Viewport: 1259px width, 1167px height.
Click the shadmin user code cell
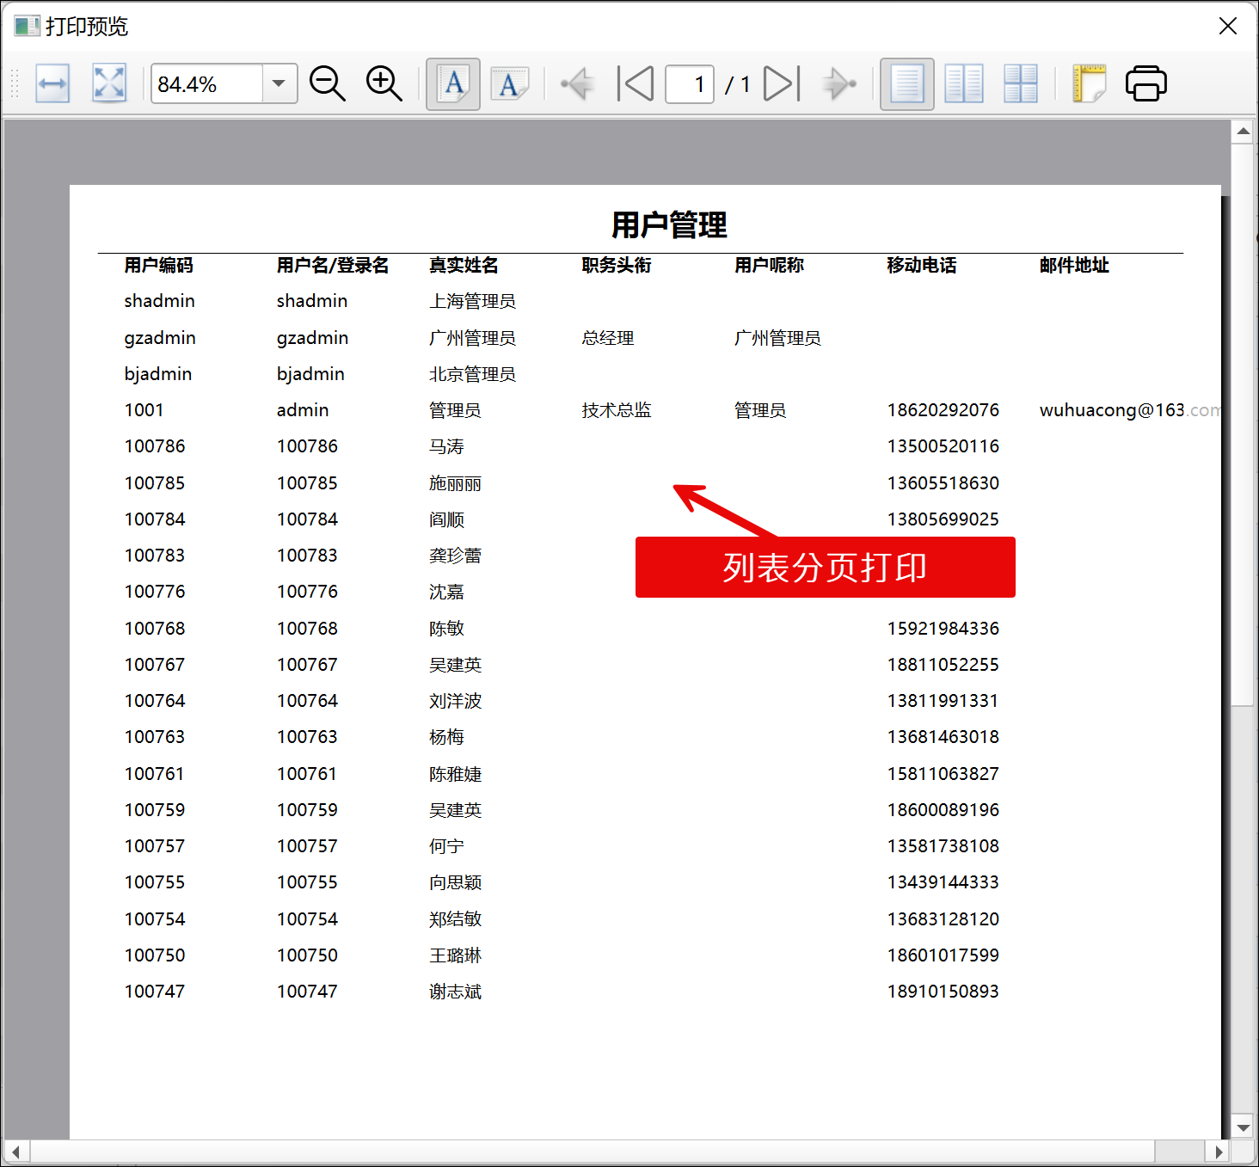(159, 301)
